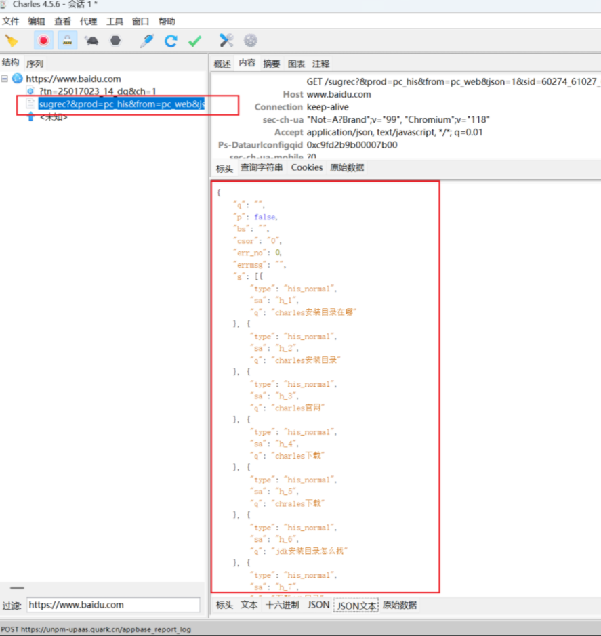Viewport: 601px width, 636px height.
Task: Open the 帮助 menu
Action: click(167, 21)
